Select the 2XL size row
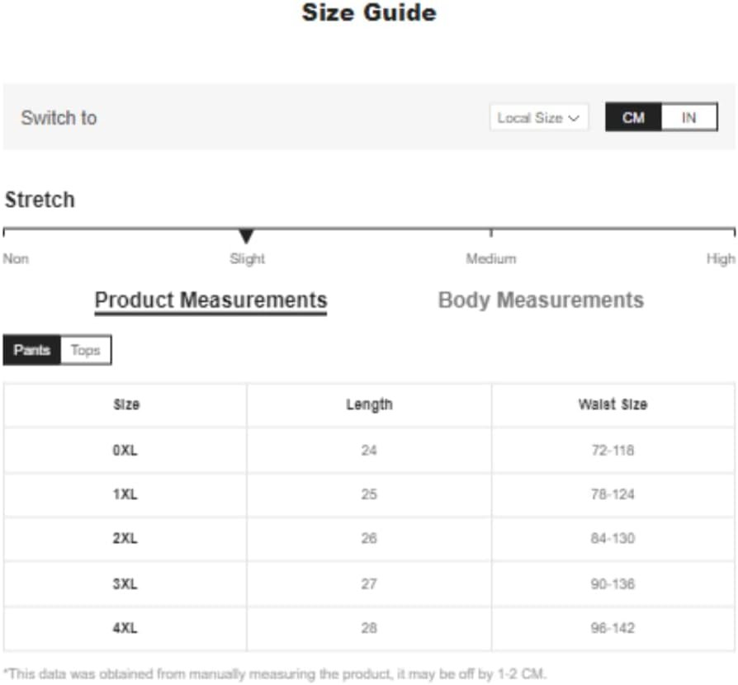The width and height of the screenshot is (738, 685). pos(369,539)
